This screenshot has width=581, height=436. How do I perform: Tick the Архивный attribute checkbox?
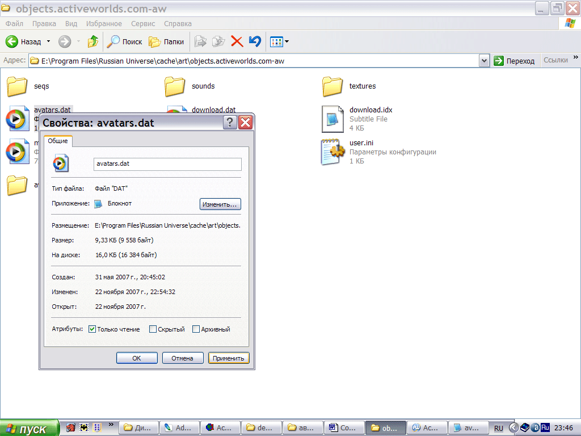pos(196,329)
